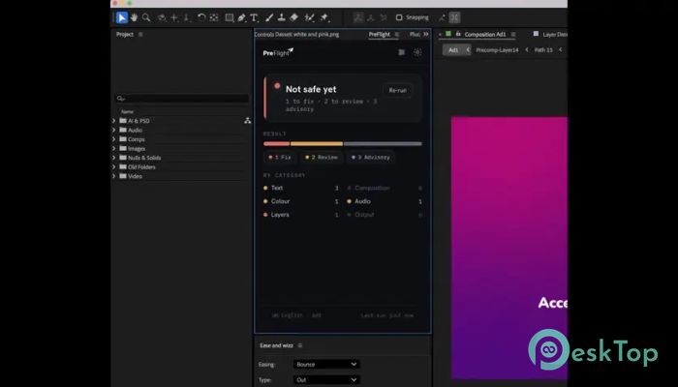Click the orange segment of the result bar
678x387 pixels.
317,144
